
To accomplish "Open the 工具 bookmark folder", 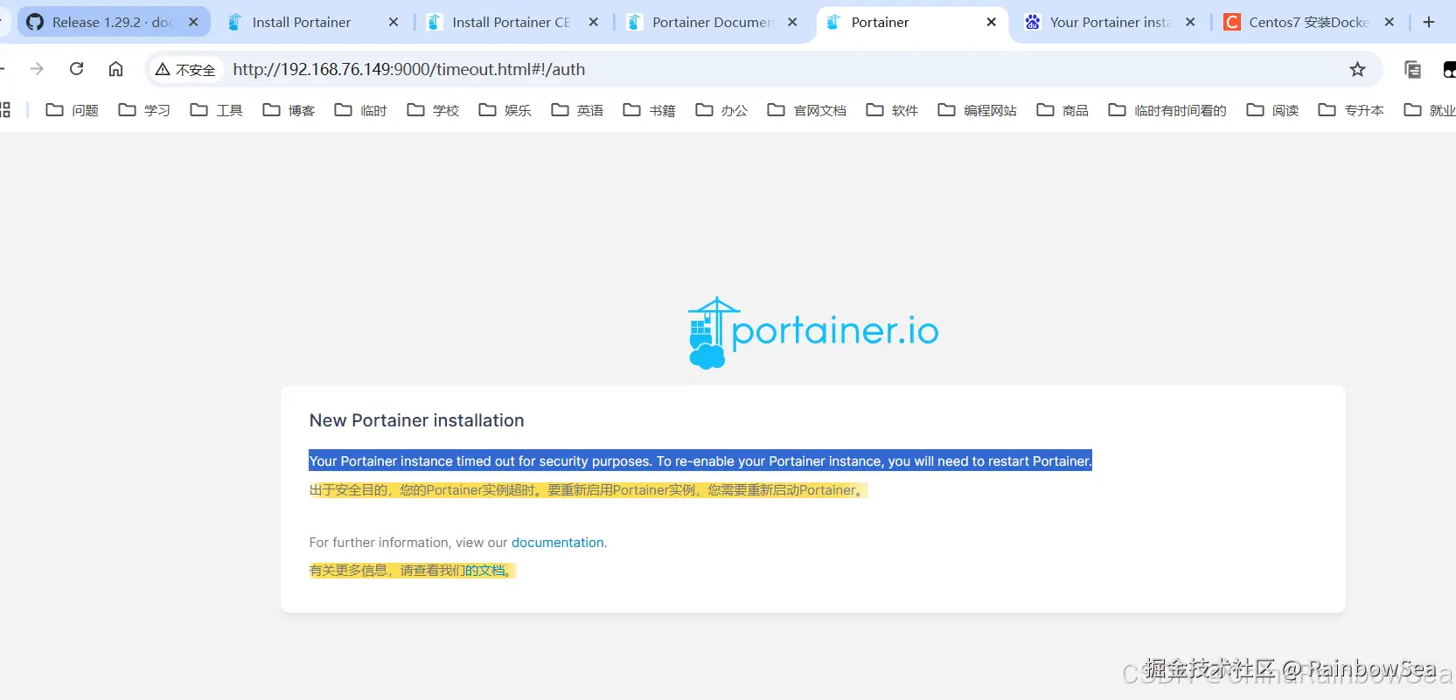I will coord(217,110).
